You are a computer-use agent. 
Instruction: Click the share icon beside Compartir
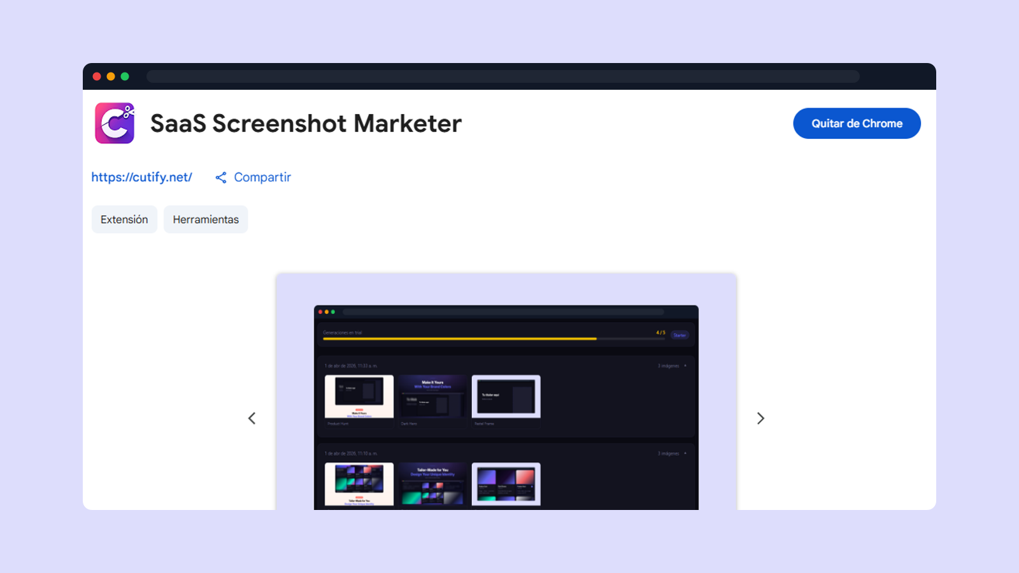click(x=221, y=178)
